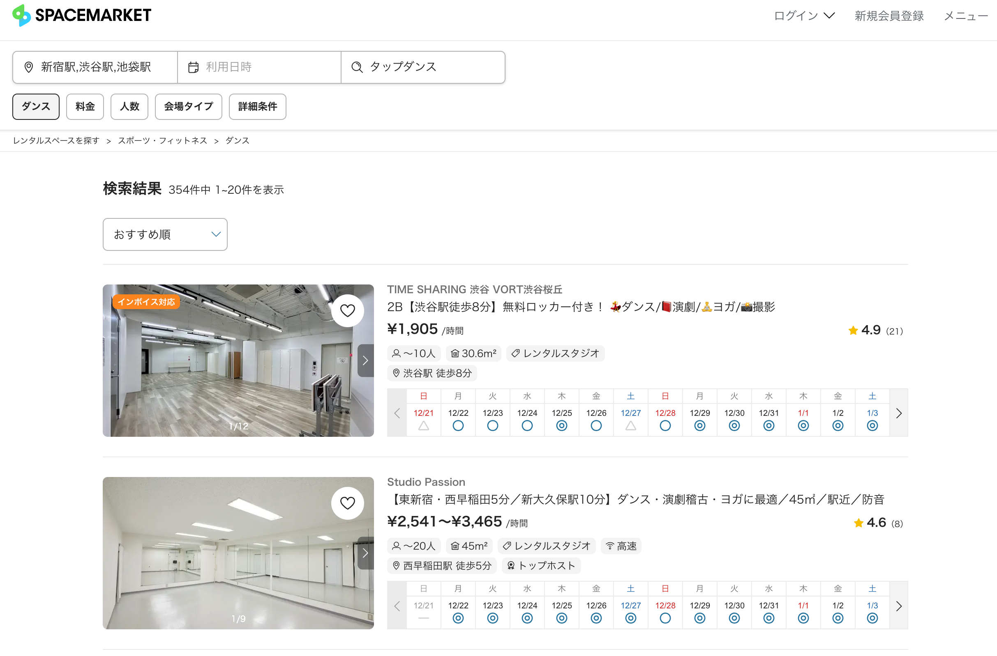Viewport: 997px width, 656px height.
Task: Click the location pin in search field
Action: (28, 67)
